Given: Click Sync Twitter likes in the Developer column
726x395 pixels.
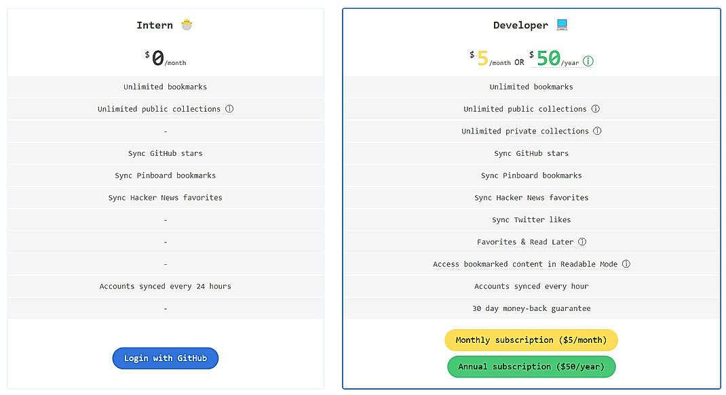Looking at the screenshot, I should (x=531, y=220).
